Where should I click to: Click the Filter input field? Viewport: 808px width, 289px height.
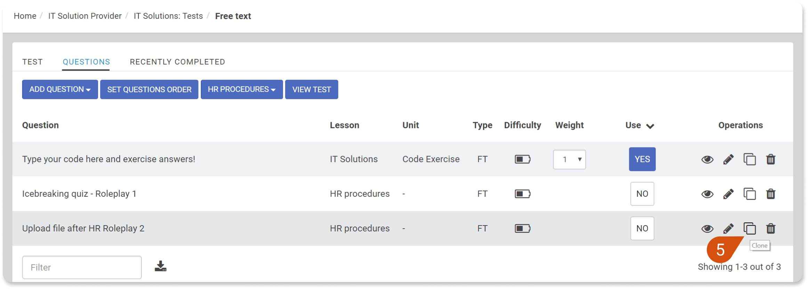pos(82,267)
